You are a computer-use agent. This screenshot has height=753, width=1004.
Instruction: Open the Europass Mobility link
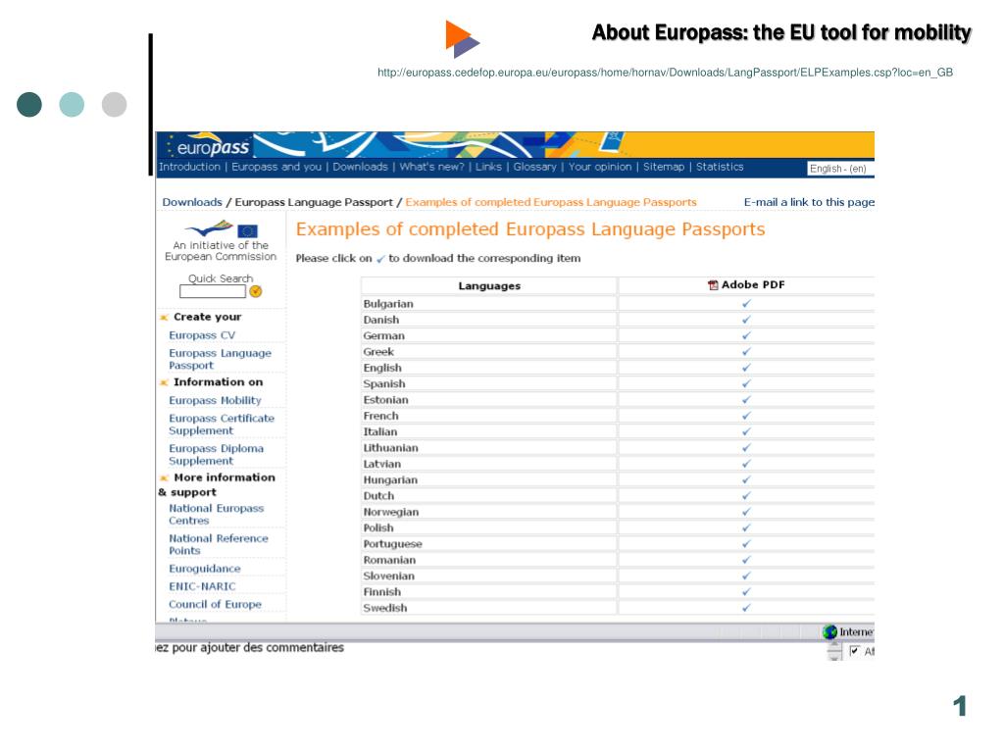coord(215,400)
